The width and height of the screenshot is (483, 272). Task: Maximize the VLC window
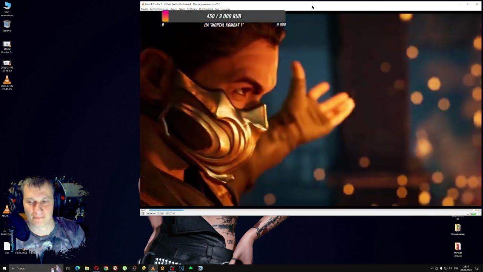468,4
